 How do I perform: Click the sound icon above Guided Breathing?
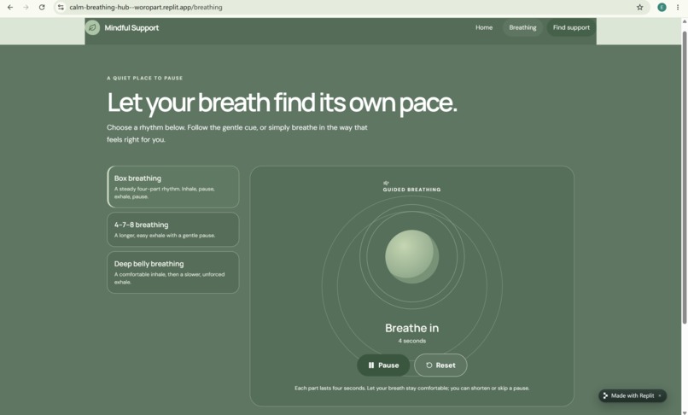pyautogui.click(x=386, y=183)
